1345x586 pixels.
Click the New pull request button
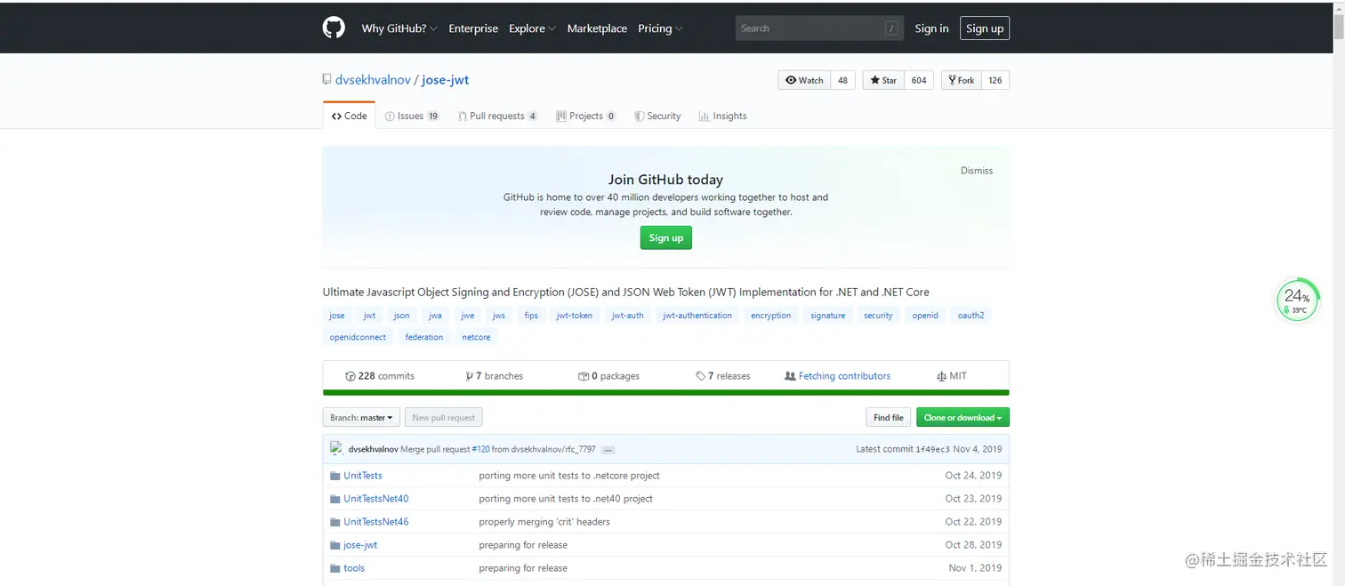[x=444, y=417]
